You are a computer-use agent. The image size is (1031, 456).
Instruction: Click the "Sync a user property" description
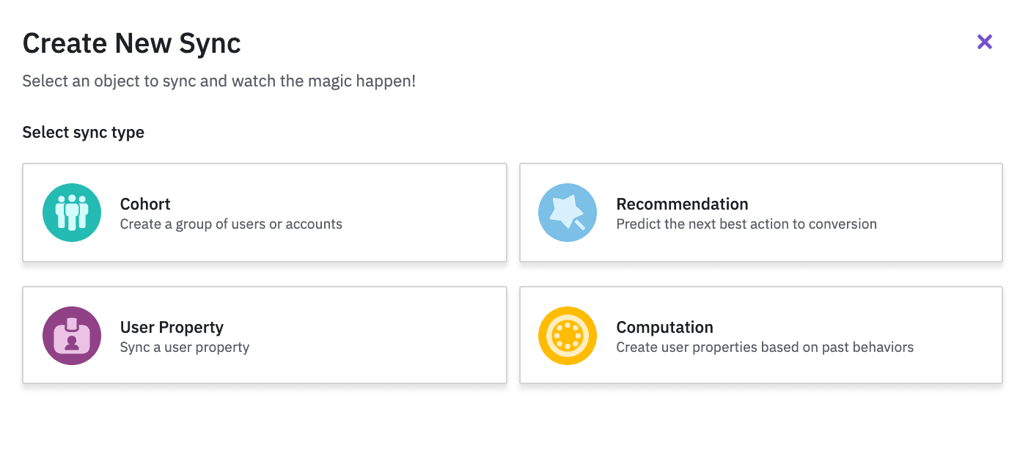[185, 347]
